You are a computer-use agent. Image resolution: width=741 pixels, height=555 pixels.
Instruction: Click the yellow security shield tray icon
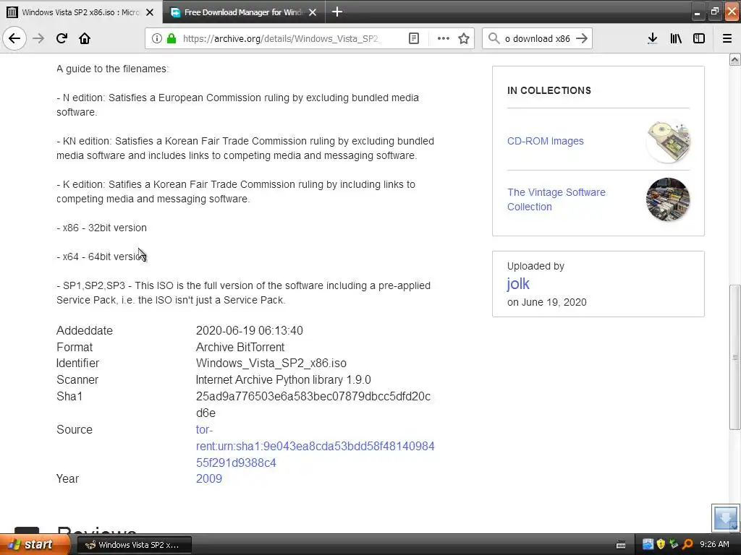tap(661, 544)
